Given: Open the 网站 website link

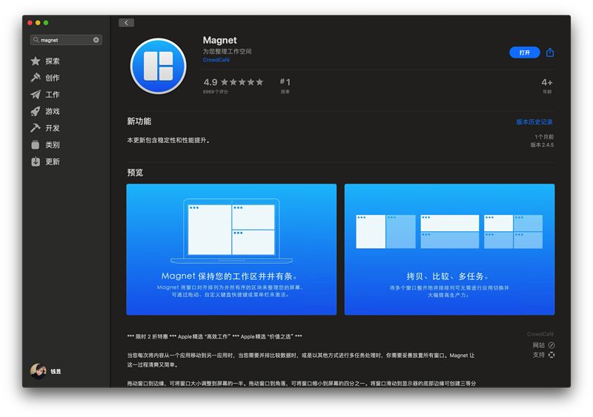Looking at the screenshot, I should pyautogui.click(x=539, y=345).
